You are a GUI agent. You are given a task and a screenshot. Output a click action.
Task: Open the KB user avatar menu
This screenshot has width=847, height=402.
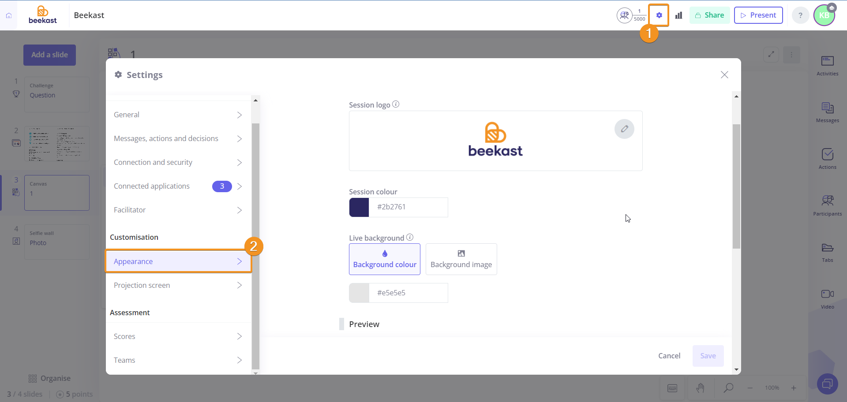[x=824, y=15]
